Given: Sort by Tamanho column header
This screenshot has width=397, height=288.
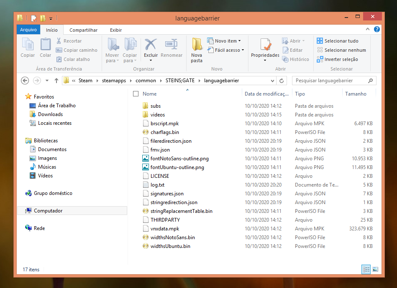Looking at the screenshot, I should tap(359, 94).
